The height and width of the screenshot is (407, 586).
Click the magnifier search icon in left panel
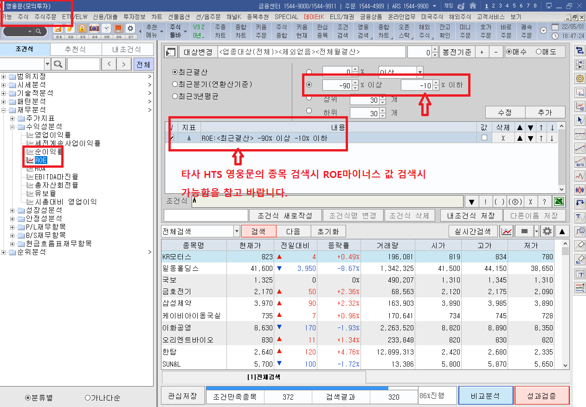coord(59,64)
